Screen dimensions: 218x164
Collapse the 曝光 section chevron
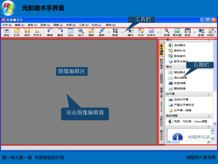(209, 40)
